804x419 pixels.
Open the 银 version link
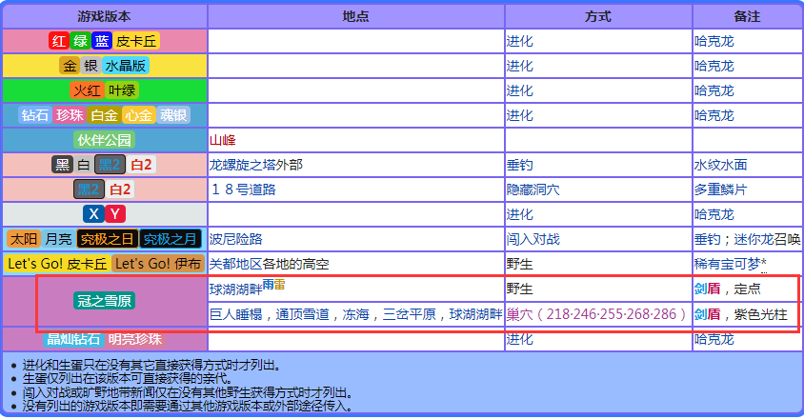pos(90,66)
